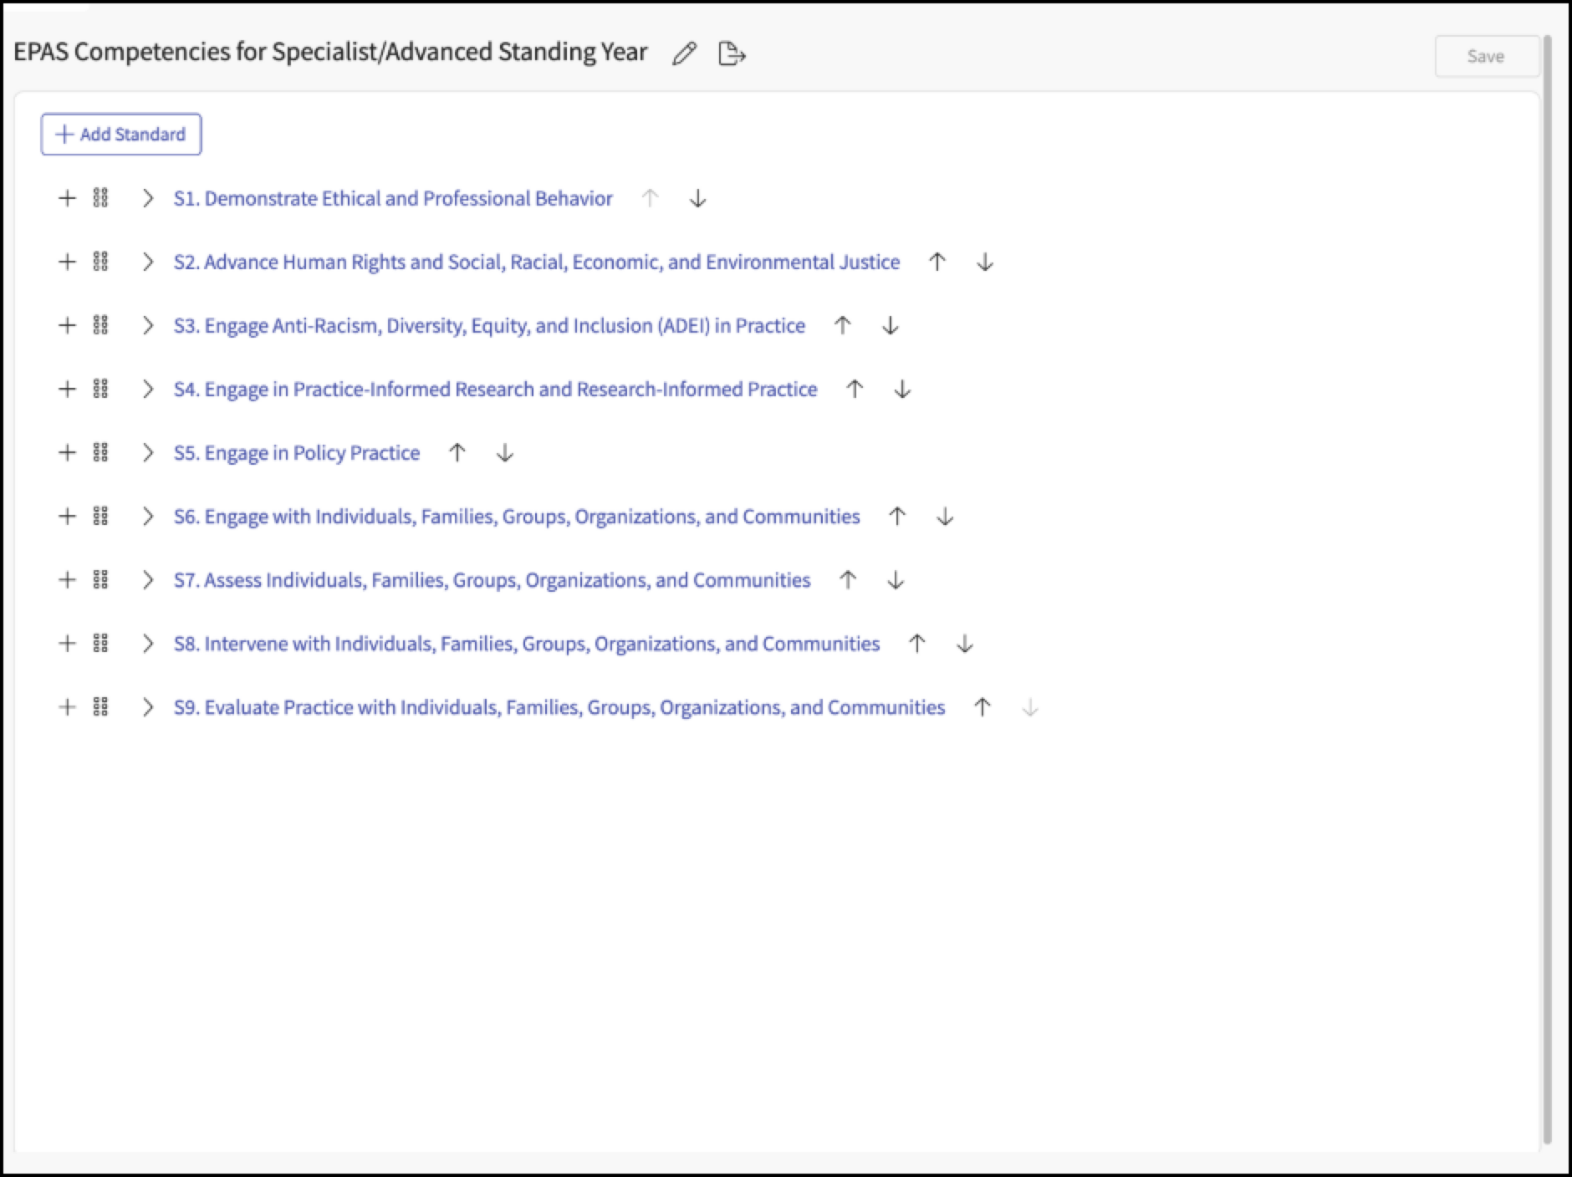
Task: Click the plus icon on the S7 row
Action: click(x=67, y=579)
